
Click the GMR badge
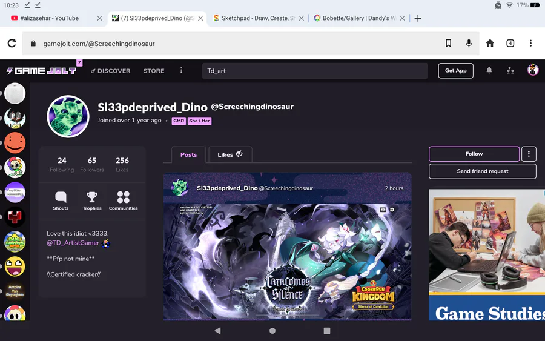[179, 121]
